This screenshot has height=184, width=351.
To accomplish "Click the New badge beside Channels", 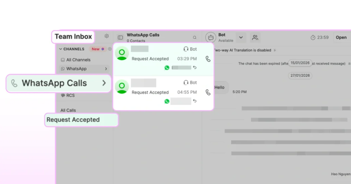I will (x=98, y=49).
